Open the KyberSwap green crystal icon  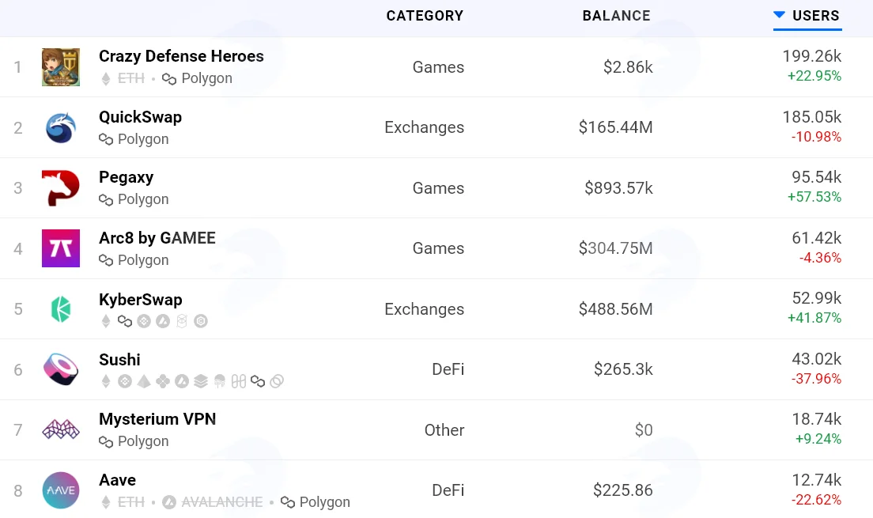[x=61, y=309]
